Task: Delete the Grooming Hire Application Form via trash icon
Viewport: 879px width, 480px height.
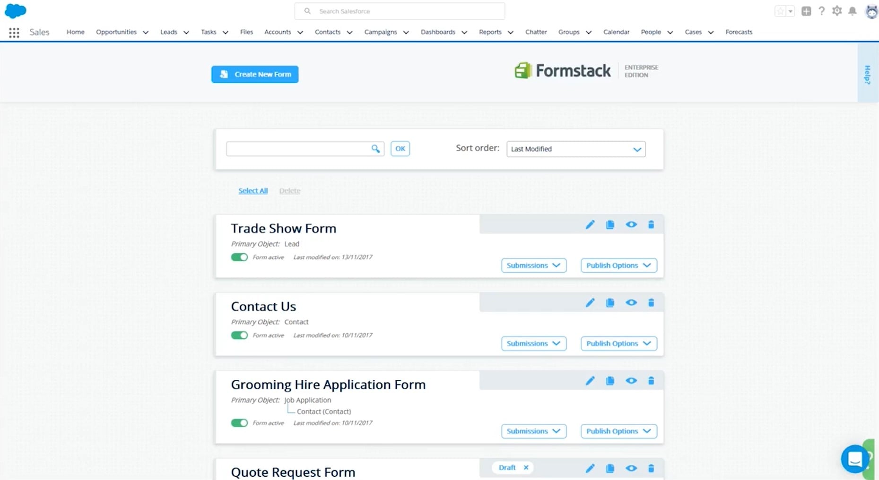Action: pyautogui.click(x=651, y=381)
